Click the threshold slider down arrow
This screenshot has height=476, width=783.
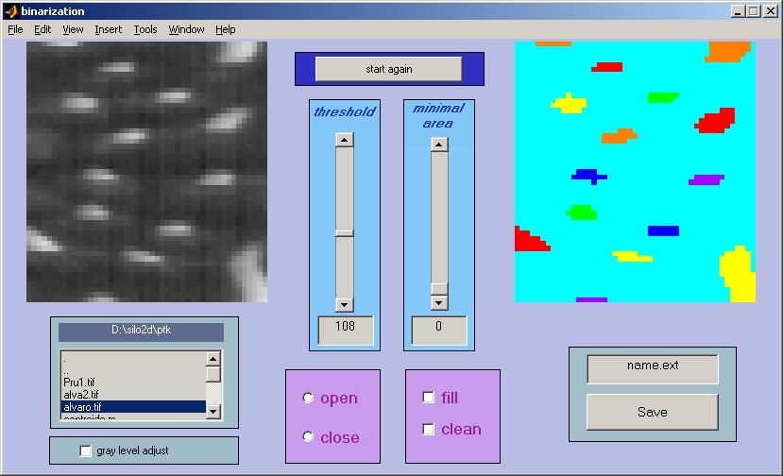pos(344,304)
